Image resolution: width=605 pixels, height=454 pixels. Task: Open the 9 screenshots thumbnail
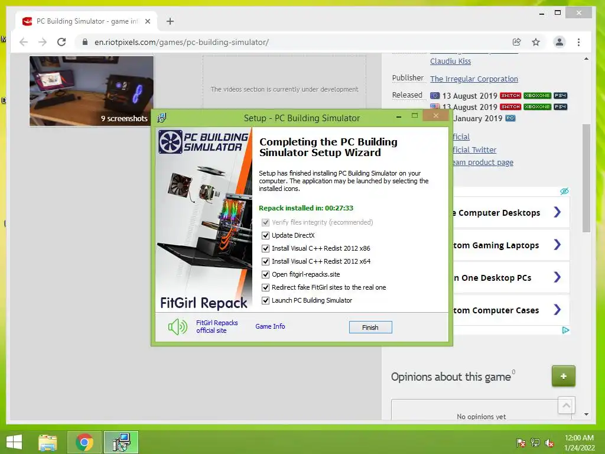click(92, 91)
